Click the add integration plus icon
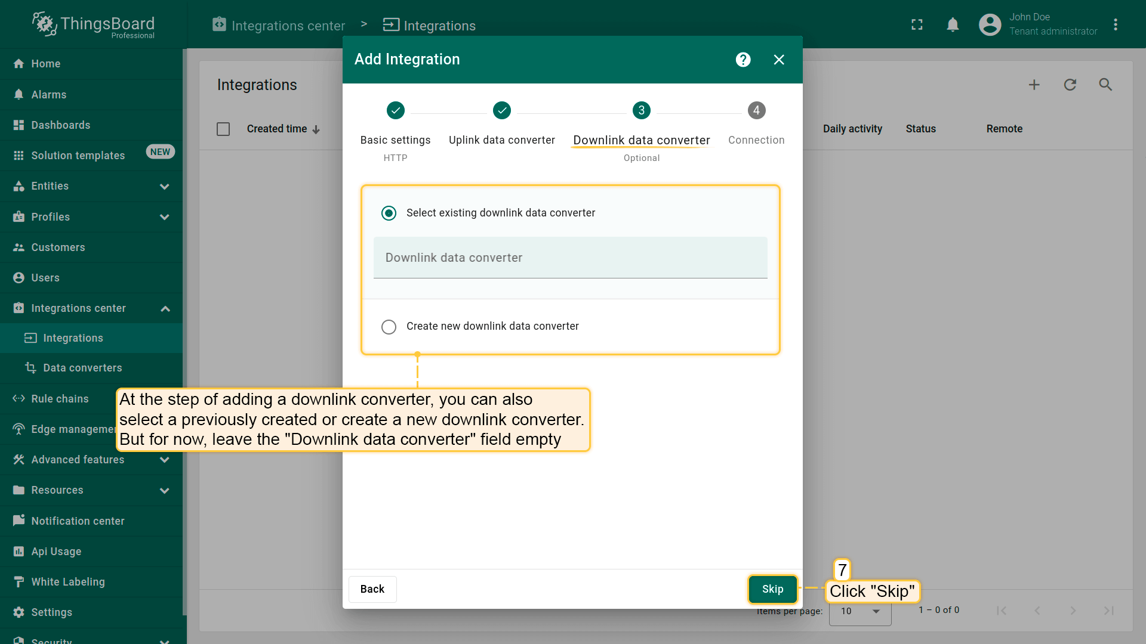The image size is (1146, 644). pos(1034,85)
